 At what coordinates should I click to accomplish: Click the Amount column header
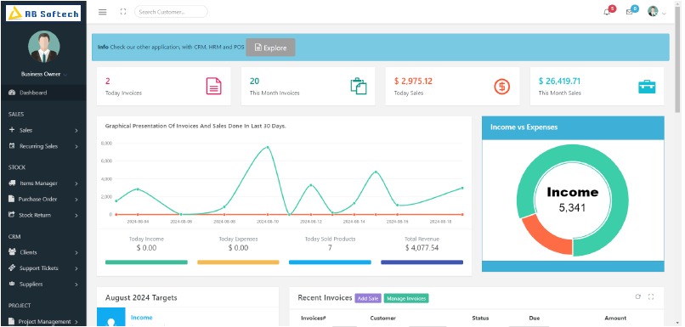[615, 319]
